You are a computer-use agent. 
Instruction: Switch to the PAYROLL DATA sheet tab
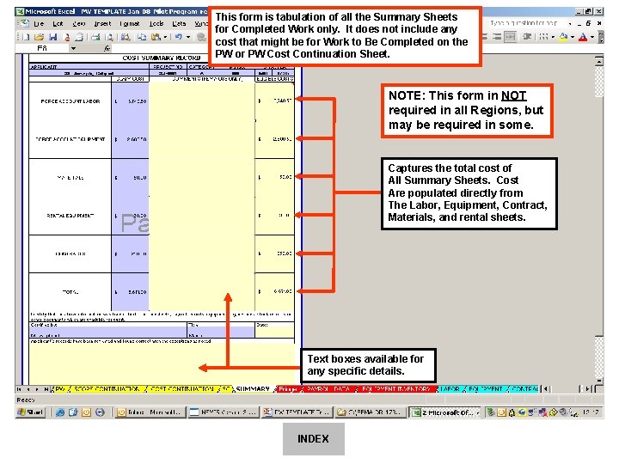click(328, 389)
